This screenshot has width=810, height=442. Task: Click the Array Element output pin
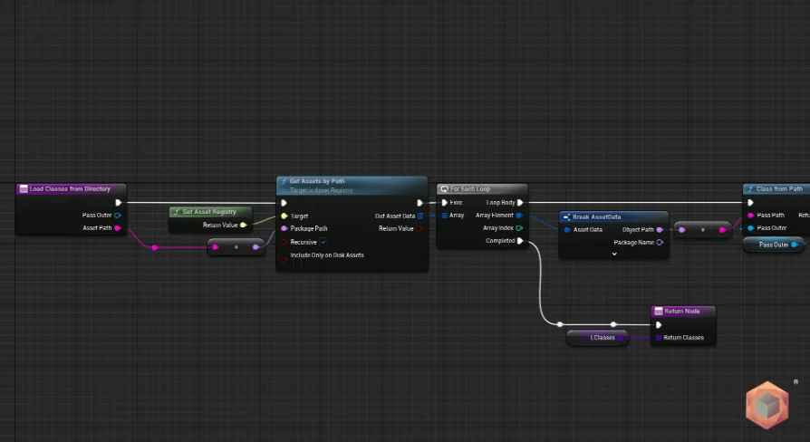click(x=519, y=216)
